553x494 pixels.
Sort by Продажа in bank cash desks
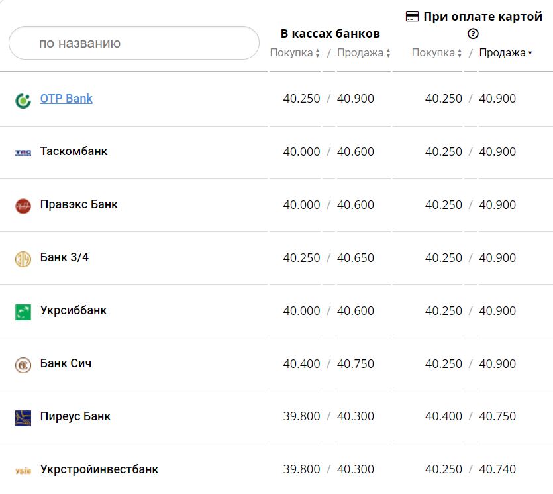click(364, 53)
